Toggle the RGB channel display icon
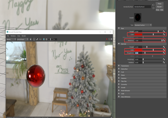This screenshot has height=118, width=168. tap(34, 39)
